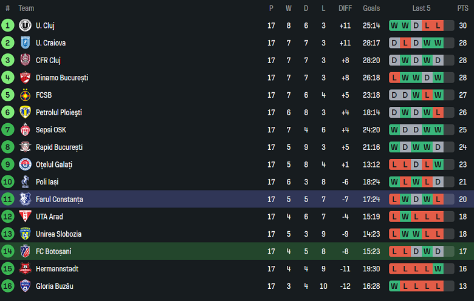The height and width of the screenshot is (301, 474).
Task: Select the Sepsi OSK team name
Action: click(51, 130)
